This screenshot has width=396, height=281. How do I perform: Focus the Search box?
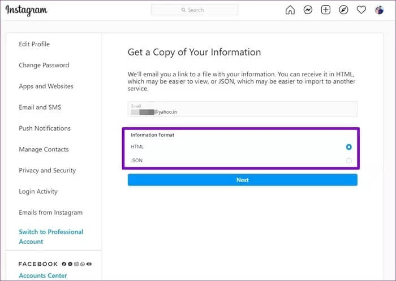click(195, 10)
